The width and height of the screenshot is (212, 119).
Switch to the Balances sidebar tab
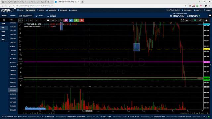point(13,16)
